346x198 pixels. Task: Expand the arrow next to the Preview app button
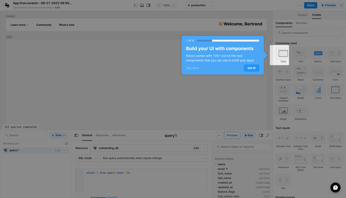point(341,5)
